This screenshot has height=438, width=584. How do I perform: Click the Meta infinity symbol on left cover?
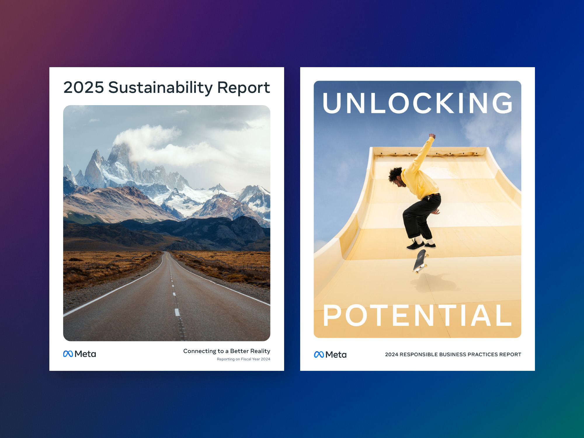[68, 354]
